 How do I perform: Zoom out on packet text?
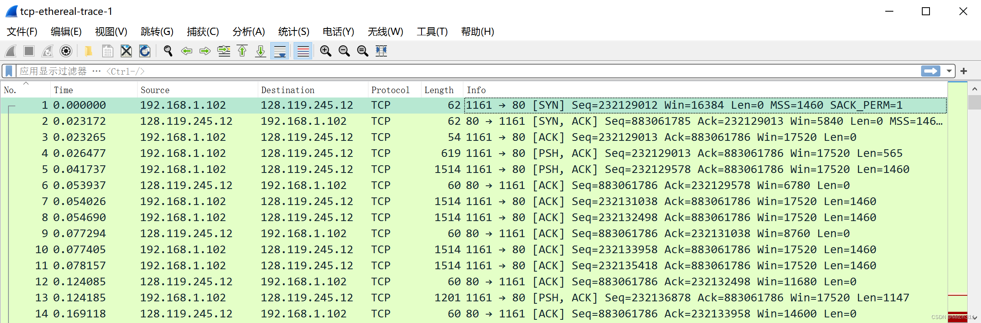click(344, 51)
